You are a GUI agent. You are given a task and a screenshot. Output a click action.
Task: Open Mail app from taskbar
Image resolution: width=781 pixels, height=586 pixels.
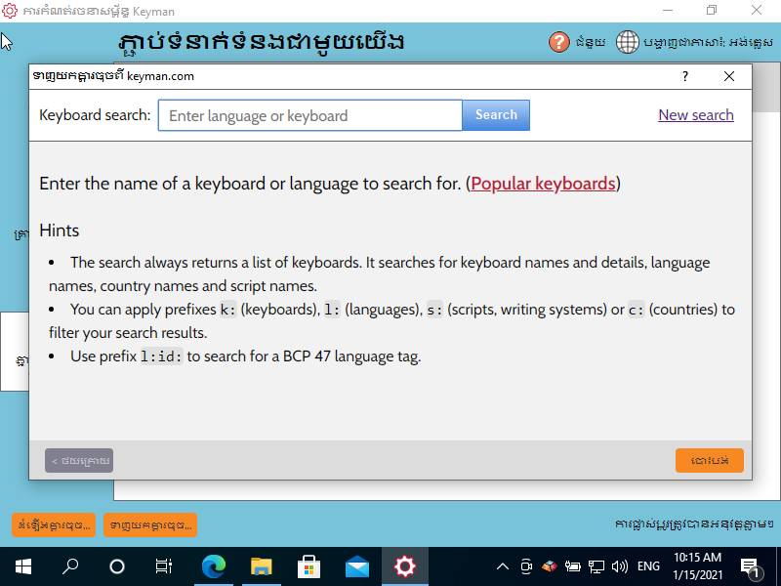pyautogui.click(x=357, y=566)
